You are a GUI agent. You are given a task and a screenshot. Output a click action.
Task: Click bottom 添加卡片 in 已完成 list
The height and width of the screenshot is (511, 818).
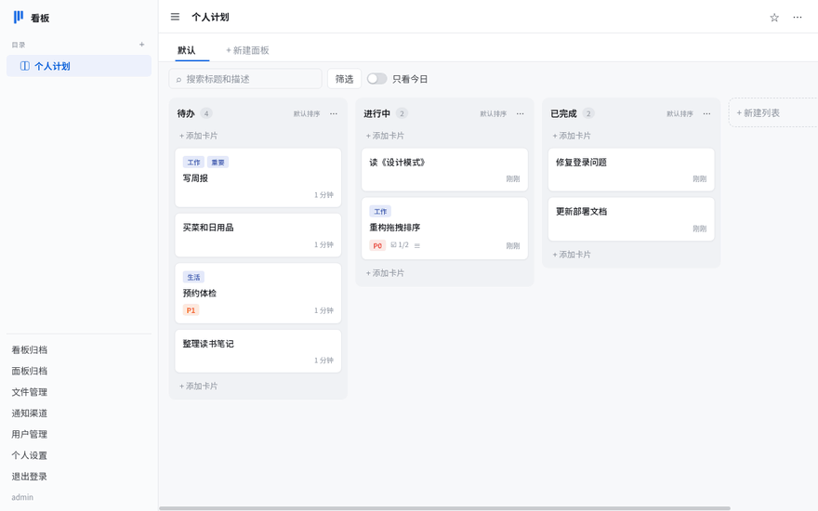tap(572, 255)
